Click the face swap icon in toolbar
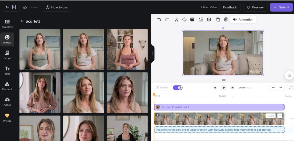This screenshot has height=141, width=294. [184, 19]
